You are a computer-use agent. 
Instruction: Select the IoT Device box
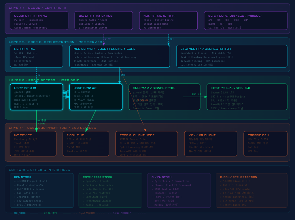(x=33, y=144)
